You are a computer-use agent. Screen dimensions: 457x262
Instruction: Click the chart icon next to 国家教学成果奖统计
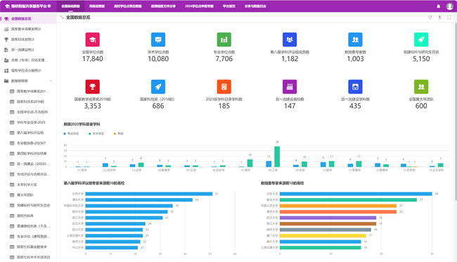point(6,29)
